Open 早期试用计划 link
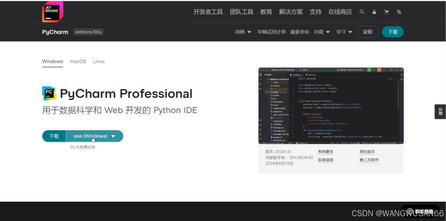 click(x=272, y=32)
